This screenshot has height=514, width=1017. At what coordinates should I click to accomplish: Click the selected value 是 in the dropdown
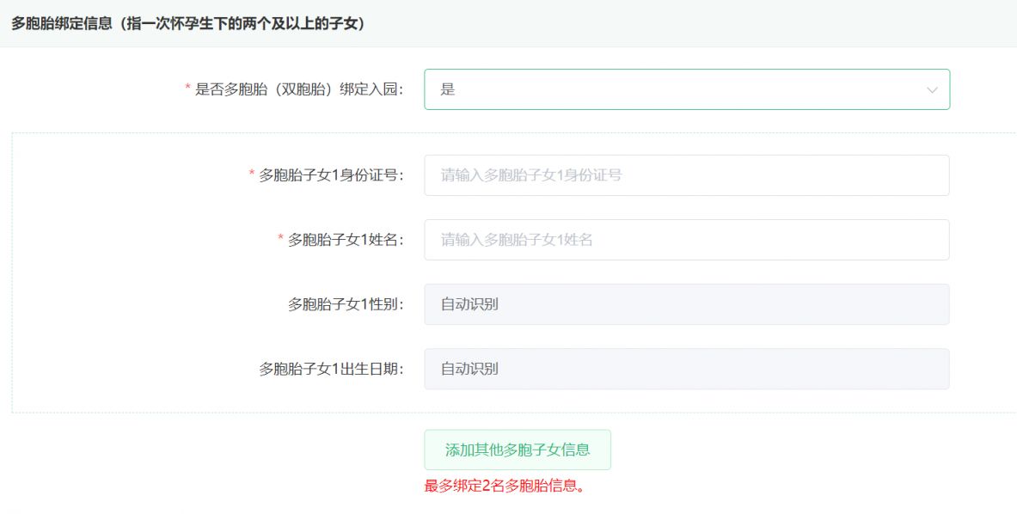[448, 89]
